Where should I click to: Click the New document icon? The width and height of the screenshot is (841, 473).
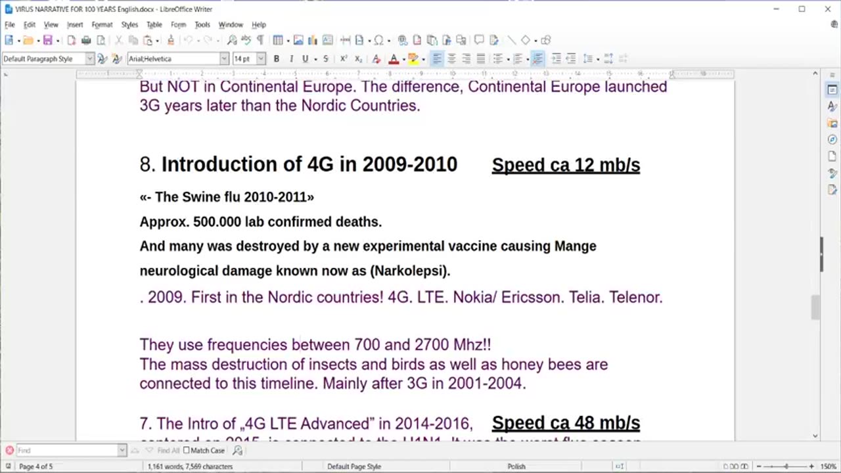tap(9, 40)
